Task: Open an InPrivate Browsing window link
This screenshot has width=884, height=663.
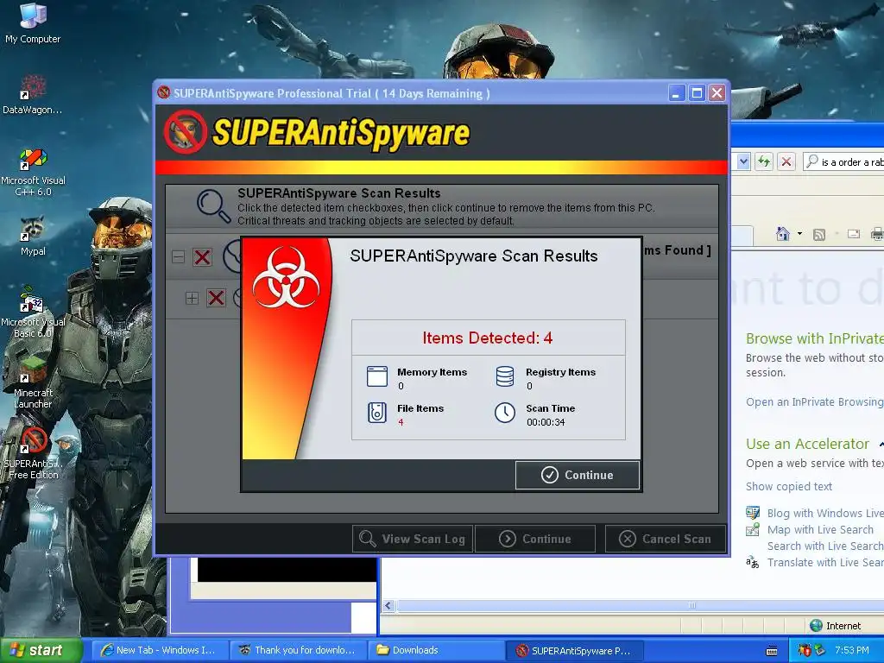Action: tap(815, 402)
